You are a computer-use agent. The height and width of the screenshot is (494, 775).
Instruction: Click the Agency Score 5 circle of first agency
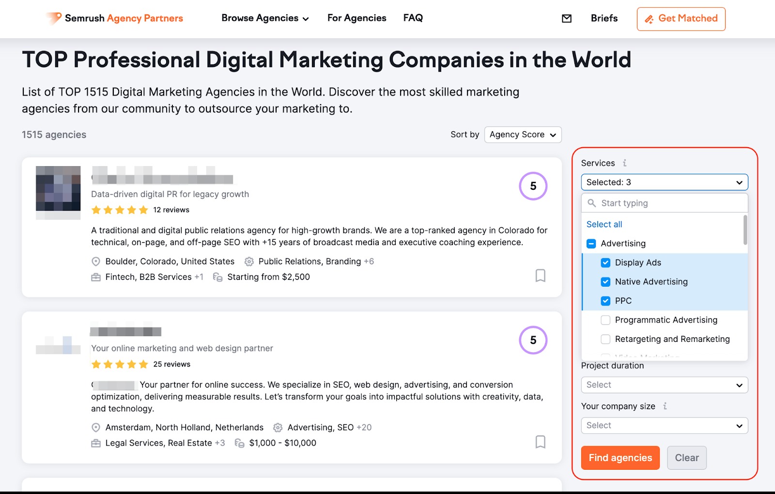[533, 186]
